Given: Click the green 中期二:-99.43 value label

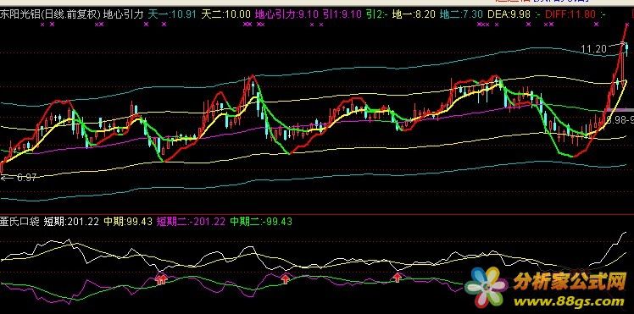Looking at the screenshot, I should (261, 222).
